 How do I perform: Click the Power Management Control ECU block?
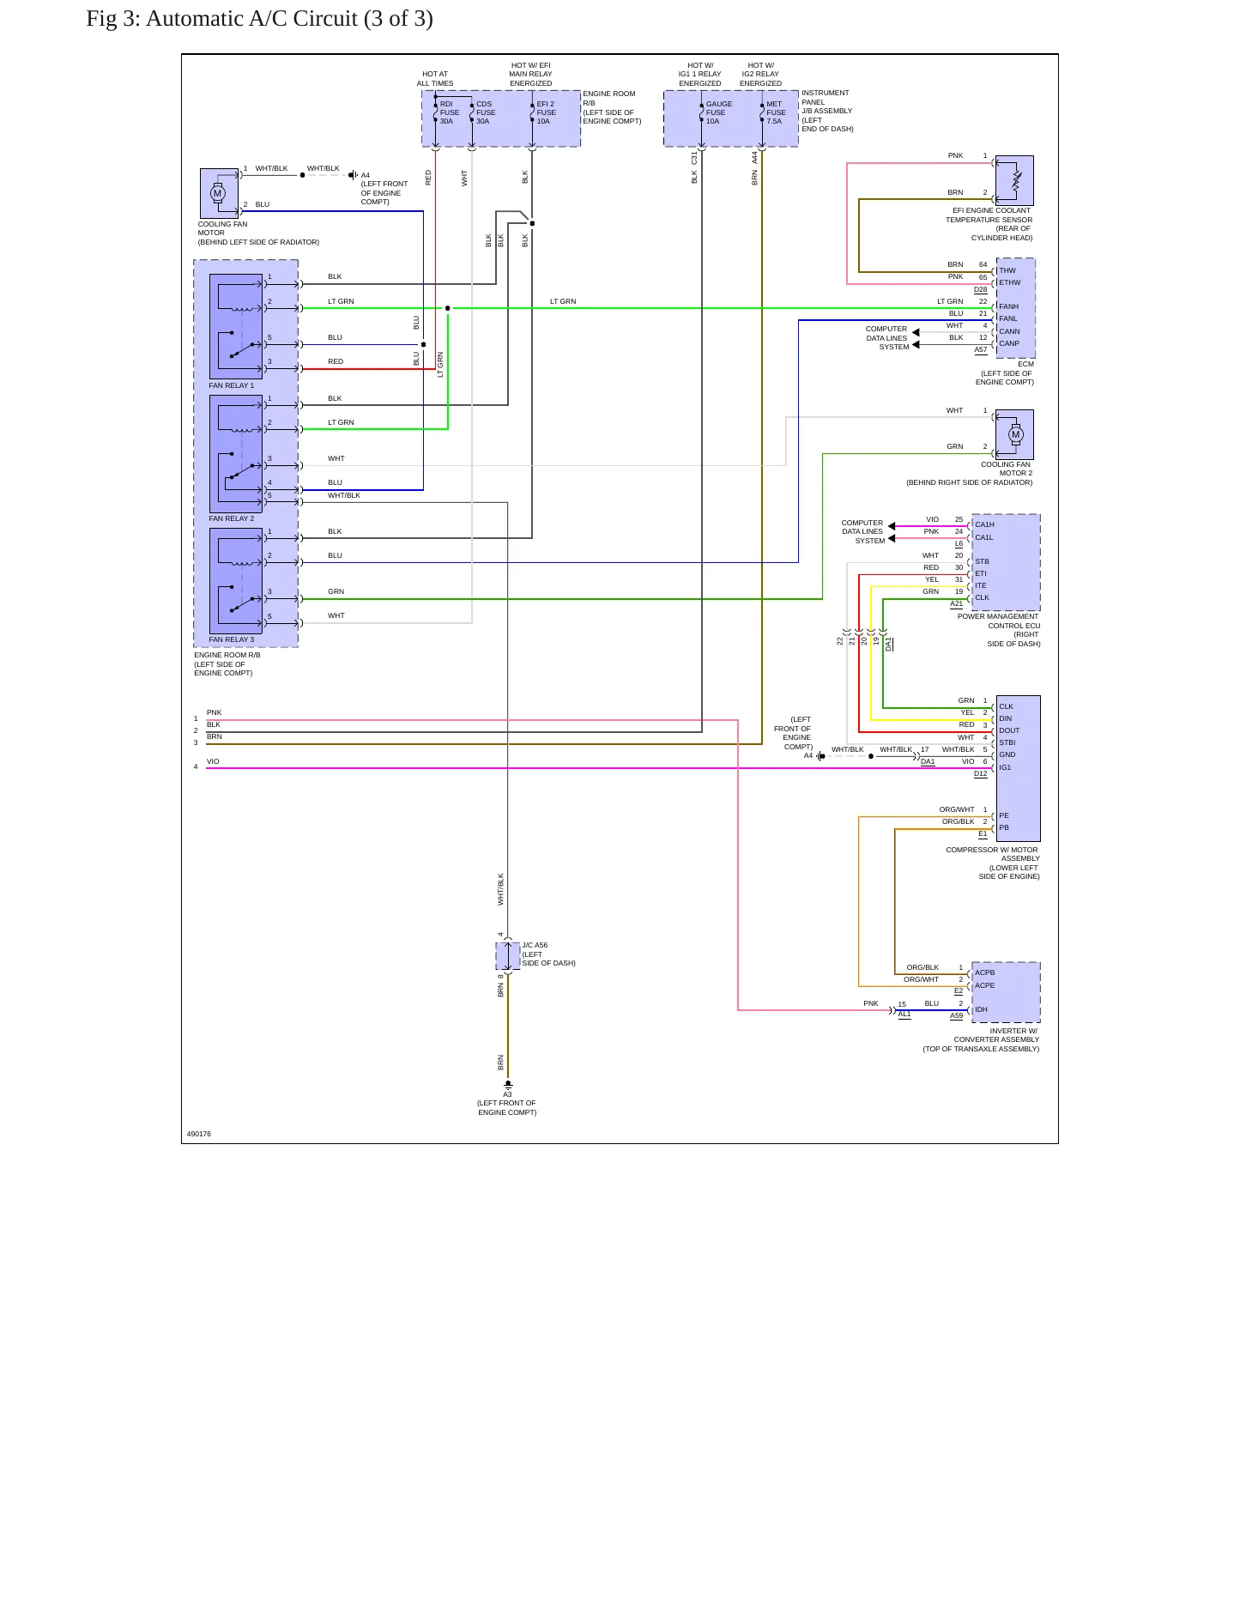click(1006, 562)
